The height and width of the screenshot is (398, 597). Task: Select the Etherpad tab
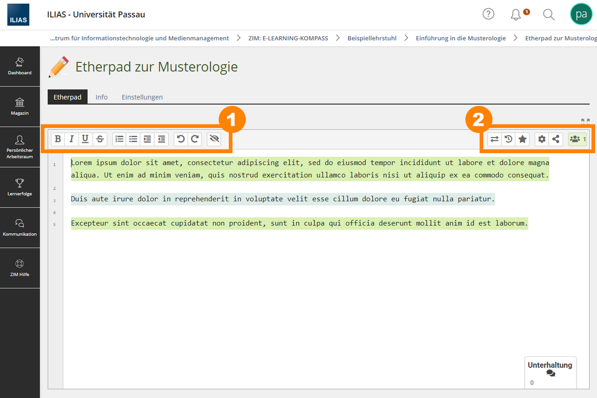68,97
